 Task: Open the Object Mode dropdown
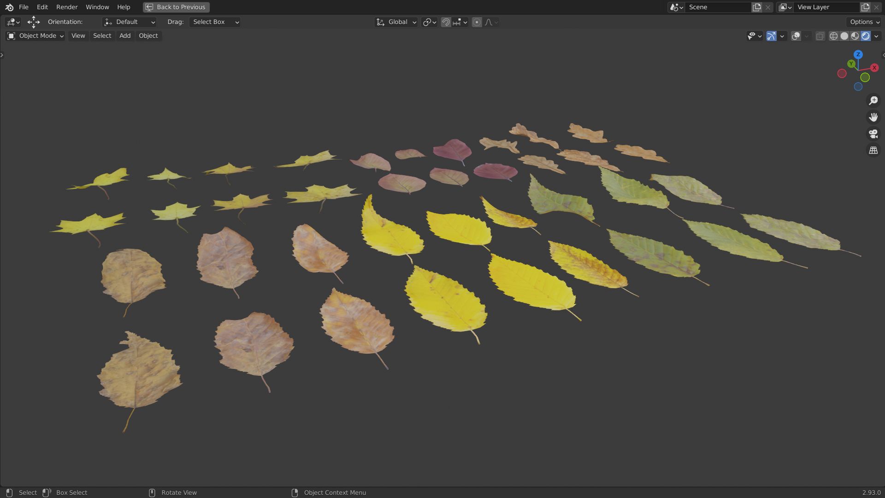coord(35,36)
